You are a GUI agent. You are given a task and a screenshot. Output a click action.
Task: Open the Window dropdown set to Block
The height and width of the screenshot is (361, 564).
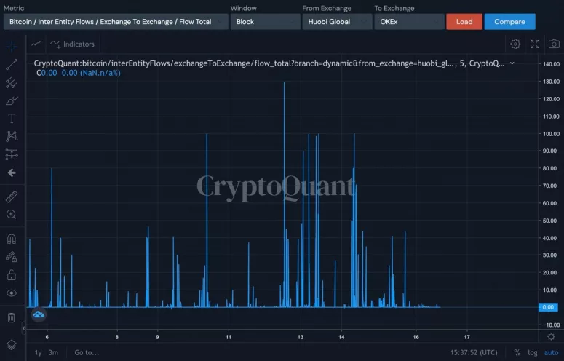pyautogui.click(x=266, y=22)
